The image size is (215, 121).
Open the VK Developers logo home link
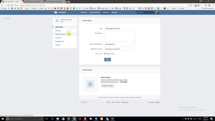click(60, 12)
